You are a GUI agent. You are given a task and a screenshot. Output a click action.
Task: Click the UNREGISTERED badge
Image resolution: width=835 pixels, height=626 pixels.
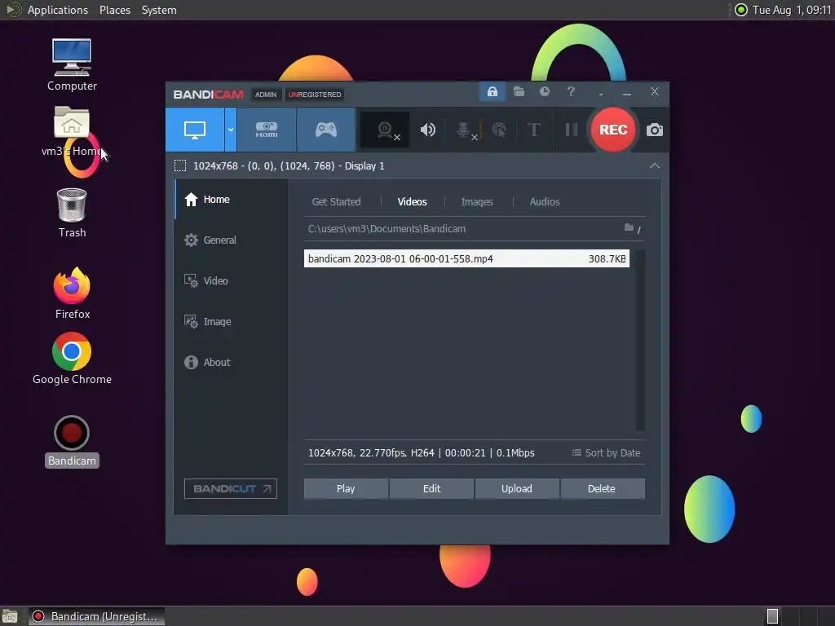pyautogui.click(x=315, y=95)
